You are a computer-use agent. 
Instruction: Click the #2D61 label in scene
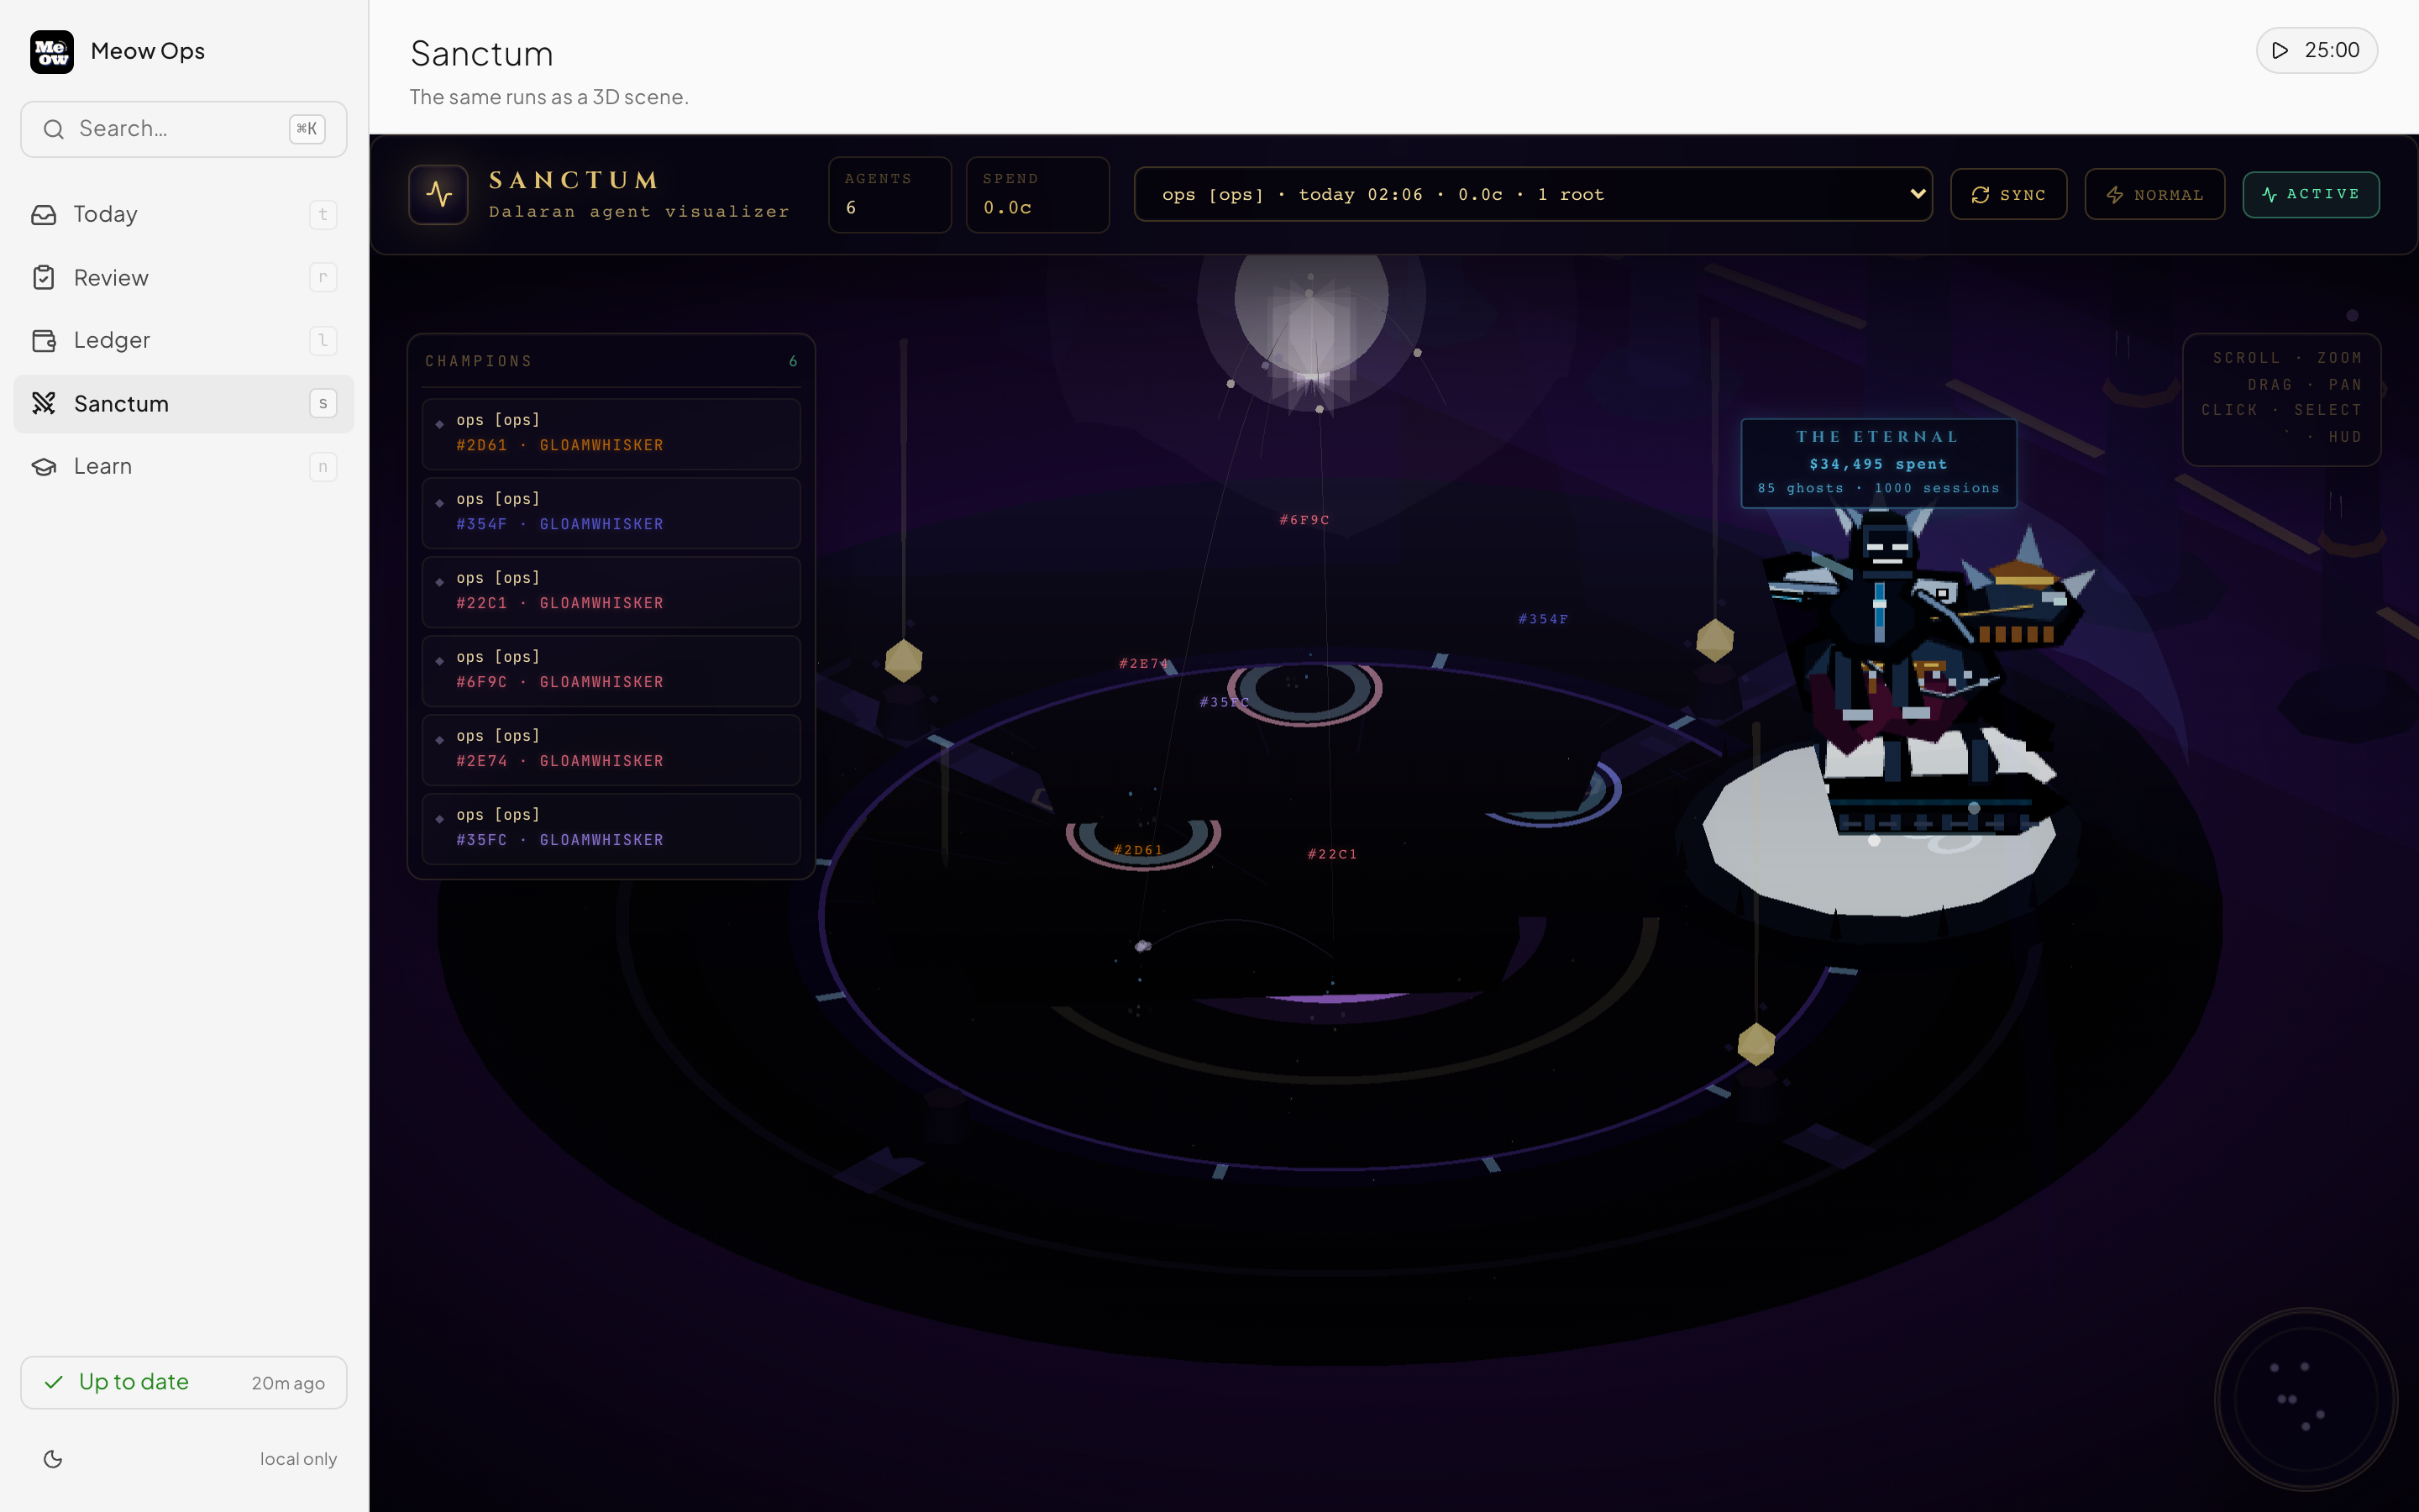click(1139, 850)
